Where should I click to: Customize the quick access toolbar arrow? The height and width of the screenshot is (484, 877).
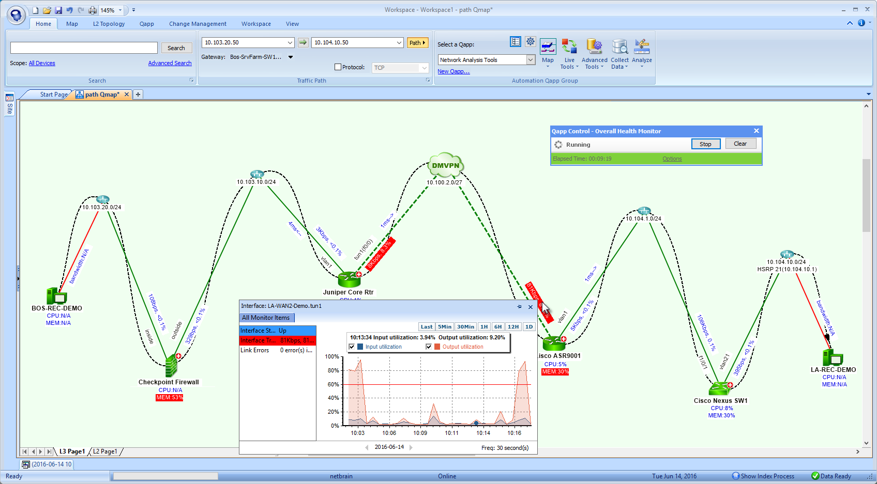coord(133,10)
